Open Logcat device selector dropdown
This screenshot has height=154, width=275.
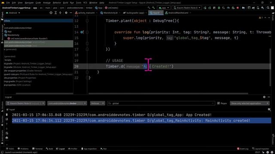25,103
